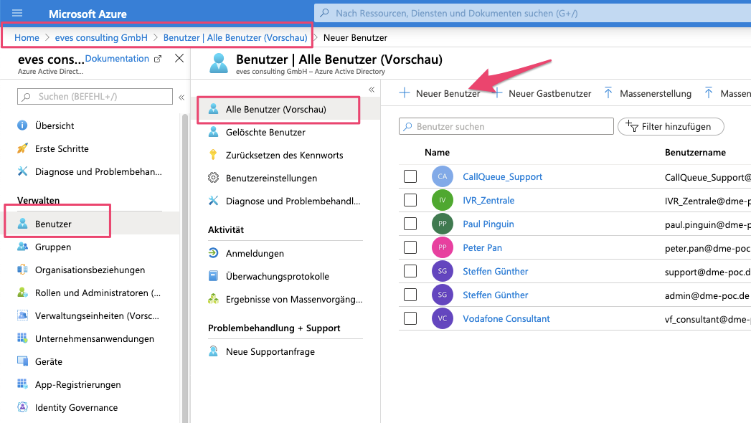The image size is (751, 423).
Task: Select the Peter Pan row checkbox
Action: pos(410,248)
